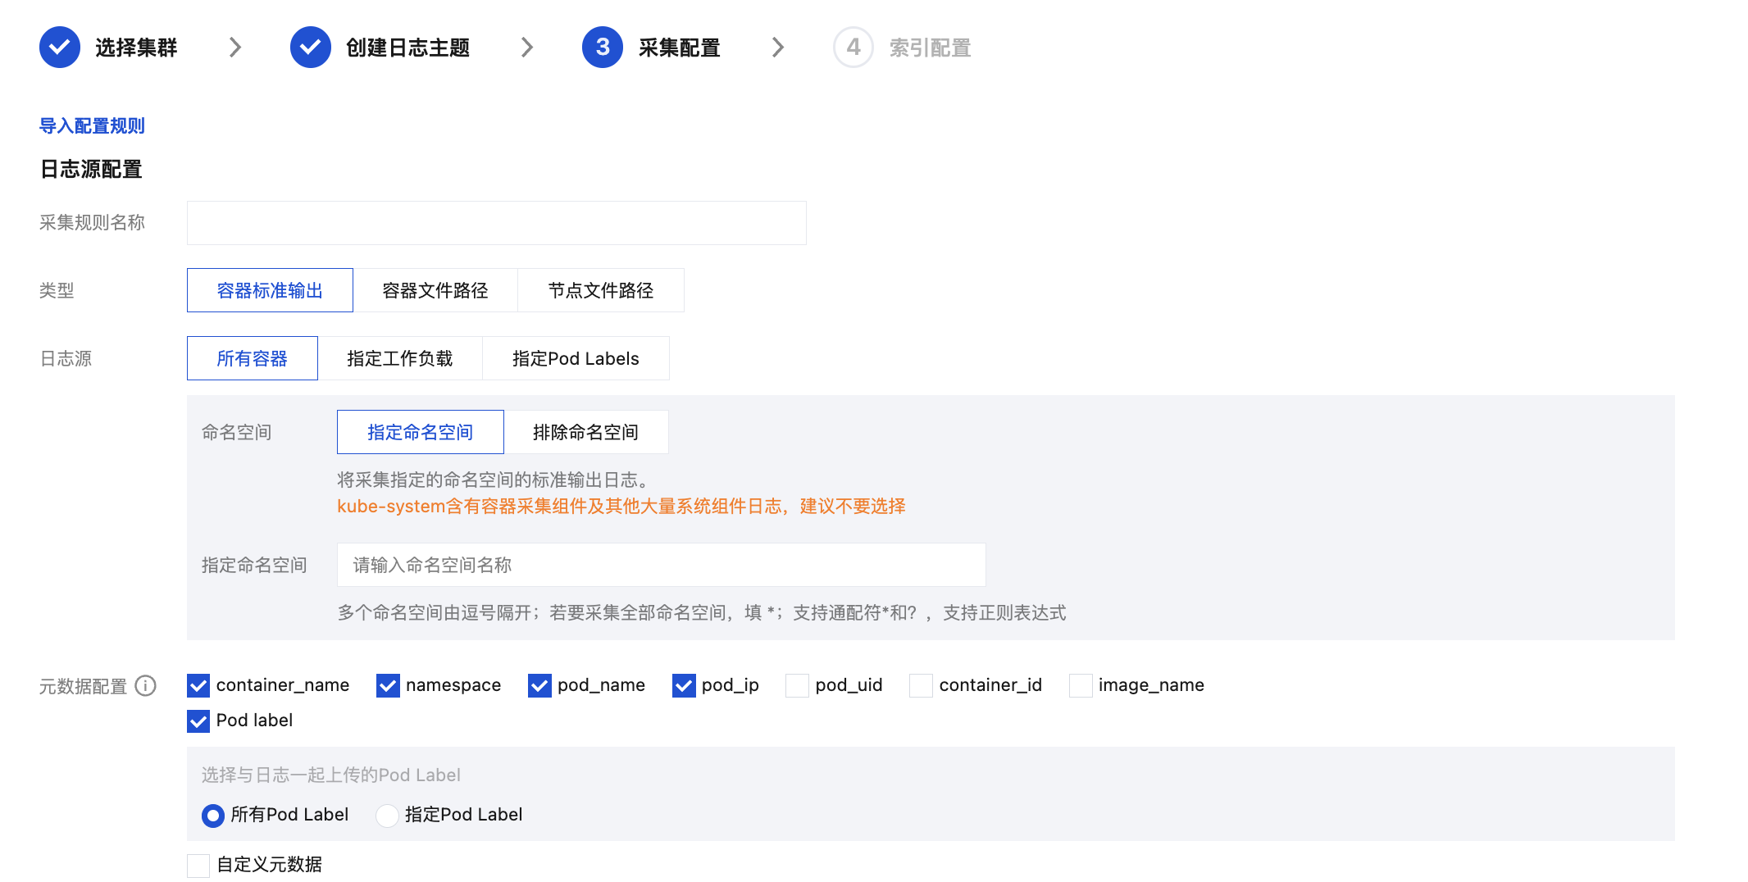
Task: Click the info icon beside 元数据配置
Action: click(x=146, y=686)
